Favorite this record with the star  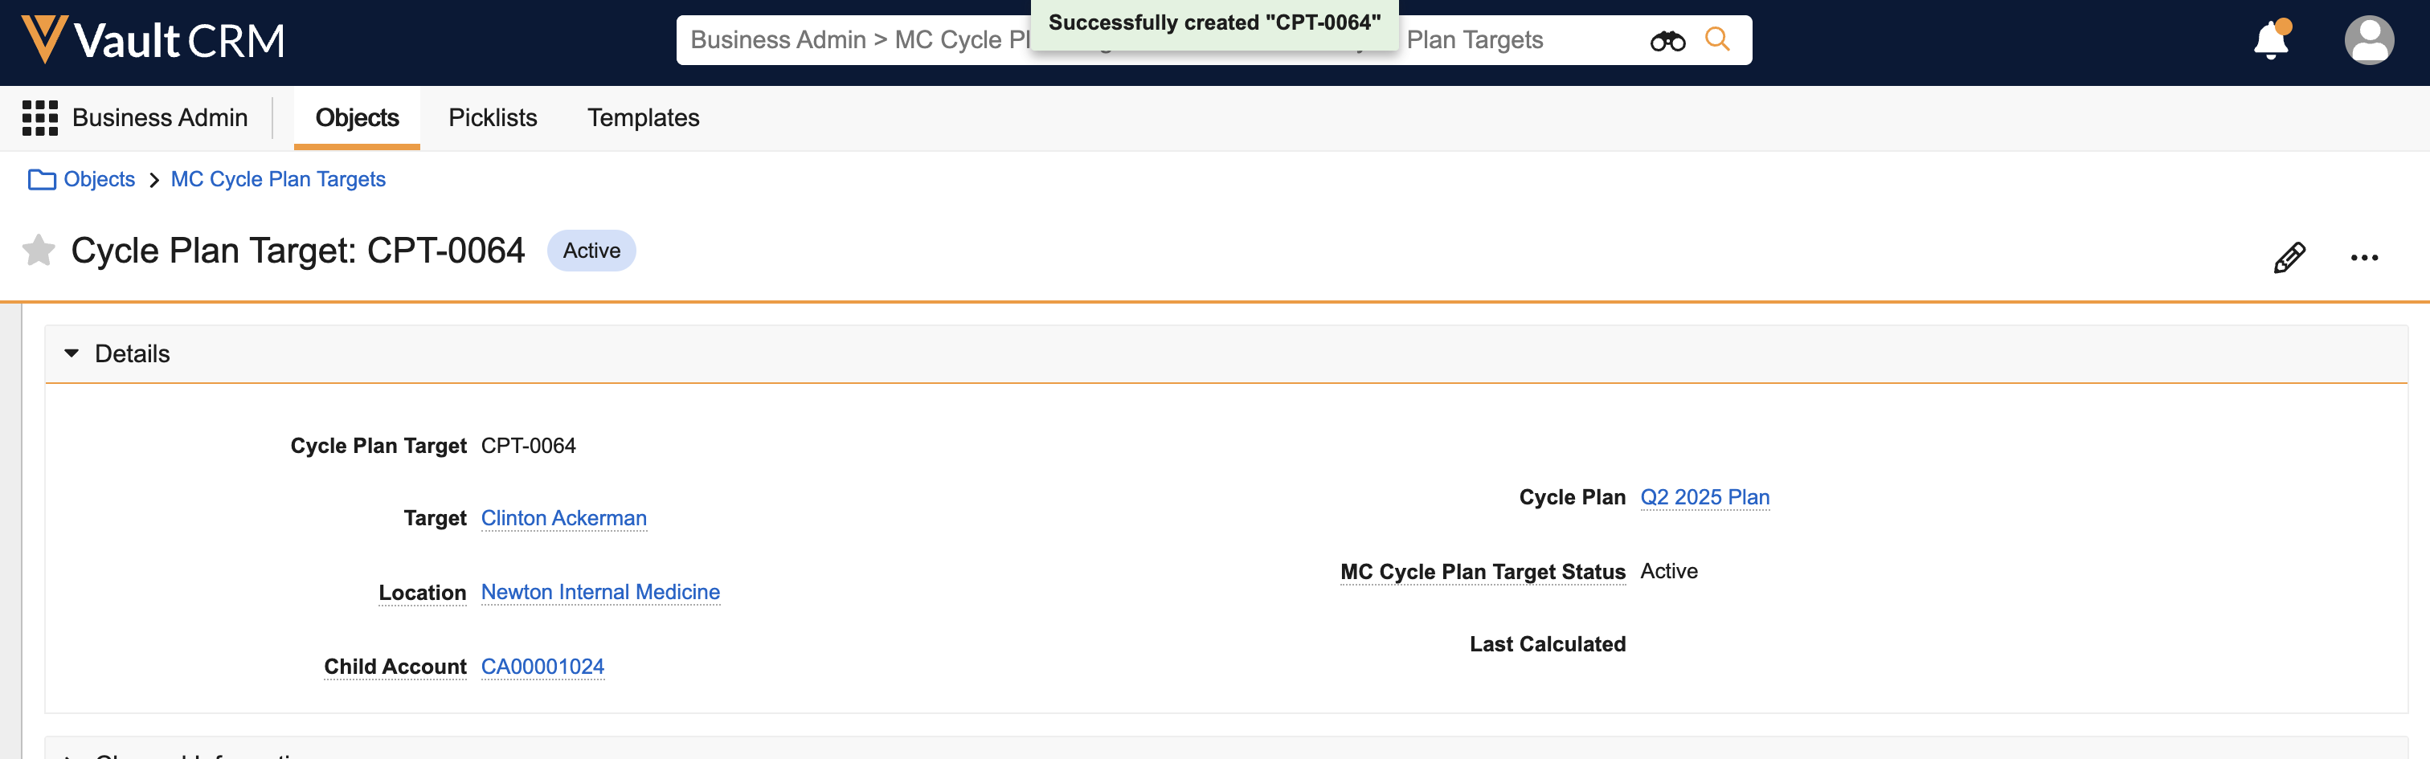[39, 251]
